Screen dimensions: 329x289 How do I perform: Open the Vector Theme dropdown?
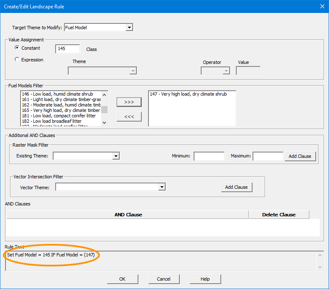[162, 187]
